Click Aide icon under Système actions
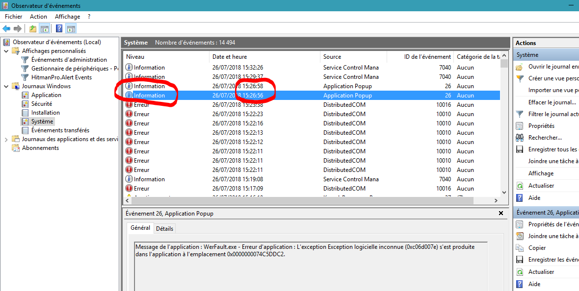This screenshot has height=291, width=579. click(520, 198)
